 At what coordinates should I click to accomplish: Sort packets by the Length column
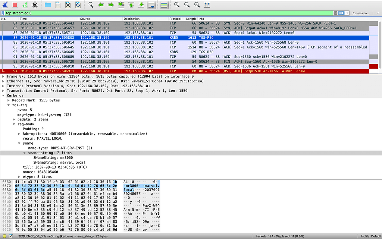coord(191,19)
